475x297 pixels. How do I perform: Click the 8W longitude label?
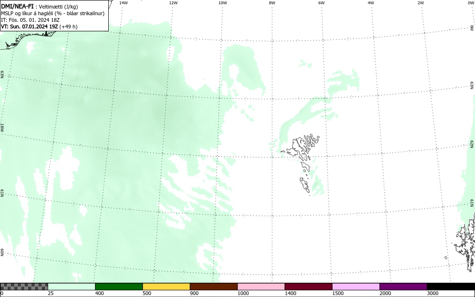pos(272,3)
